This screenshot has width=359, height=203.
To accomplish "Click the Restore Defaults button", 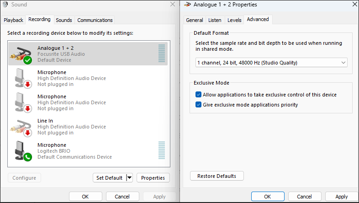I will (x=217, y=176).
